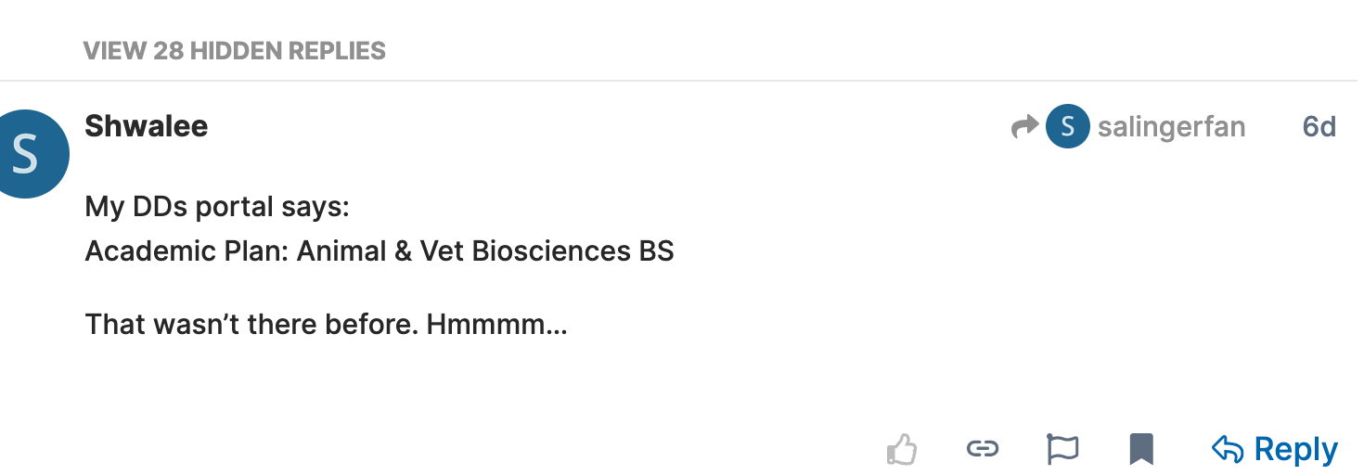Screen dimensions: 1364x475
Task: Click the "Academic Plan:" label text
Action: click(186, 250)
